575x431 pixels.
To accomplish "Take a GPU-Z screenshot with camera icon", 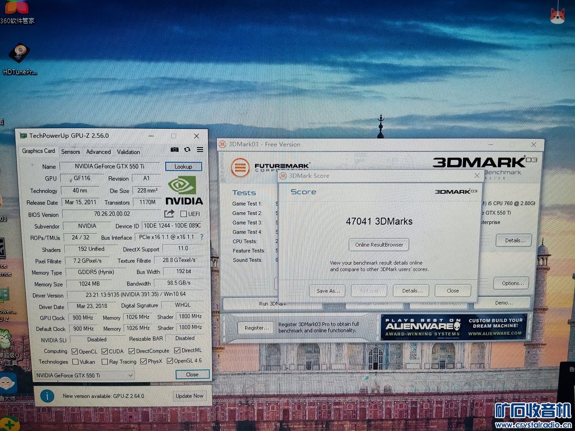I will click(174, 149).
